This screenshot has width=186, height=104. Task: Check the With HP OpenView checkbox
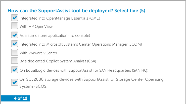(15, 26)
